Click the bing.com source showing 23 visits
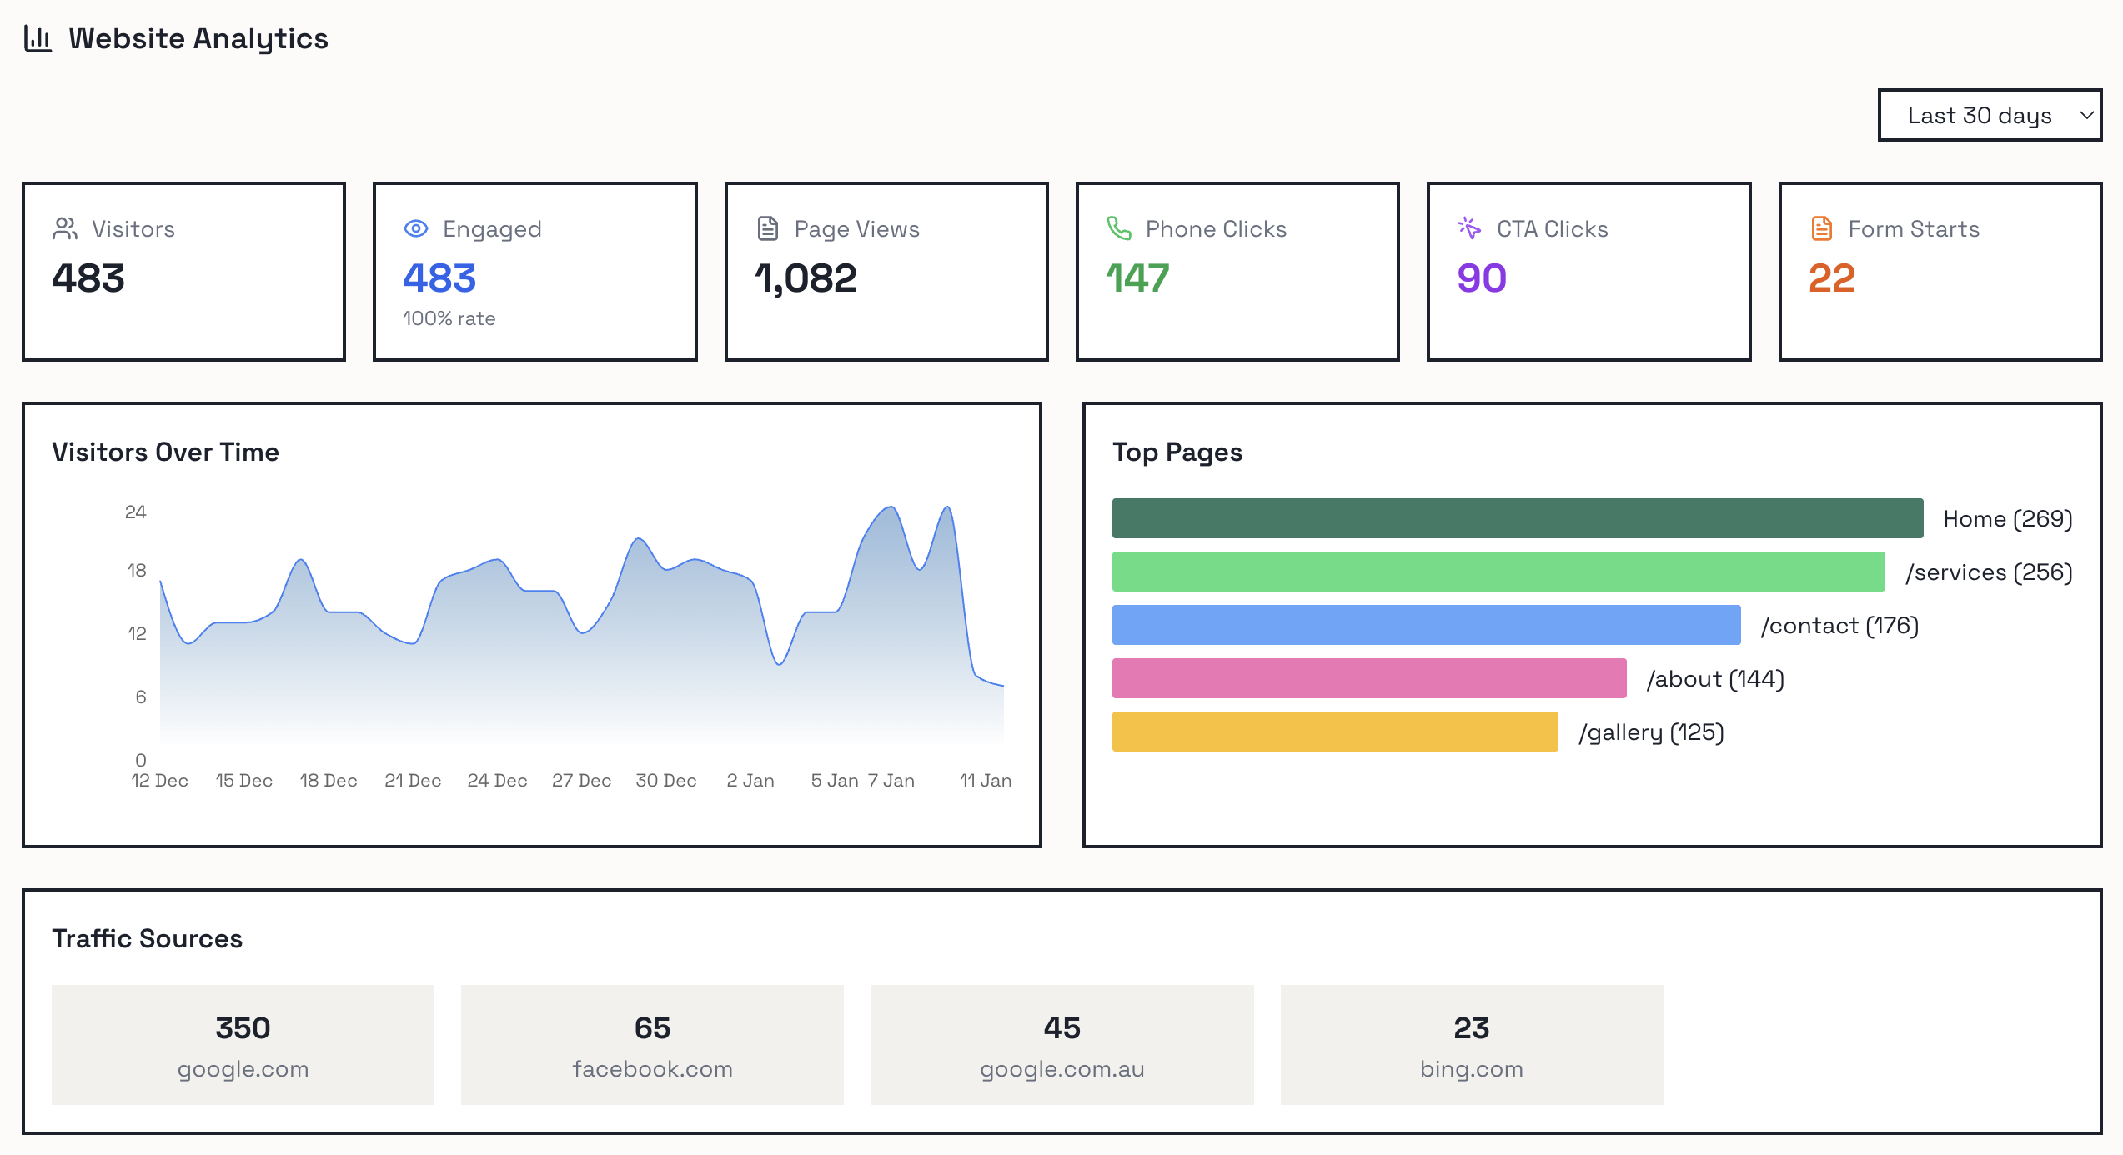The image size is (2123, 1155). [1471, 1044]
